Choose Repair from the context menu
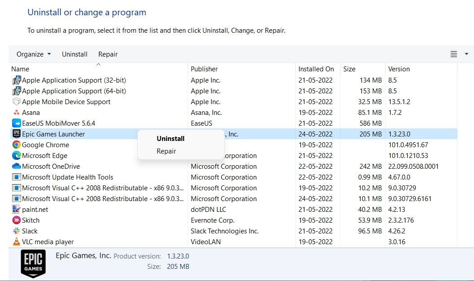Image resolution: width=474 pixels, height=281 pixels. click(166, 151)
